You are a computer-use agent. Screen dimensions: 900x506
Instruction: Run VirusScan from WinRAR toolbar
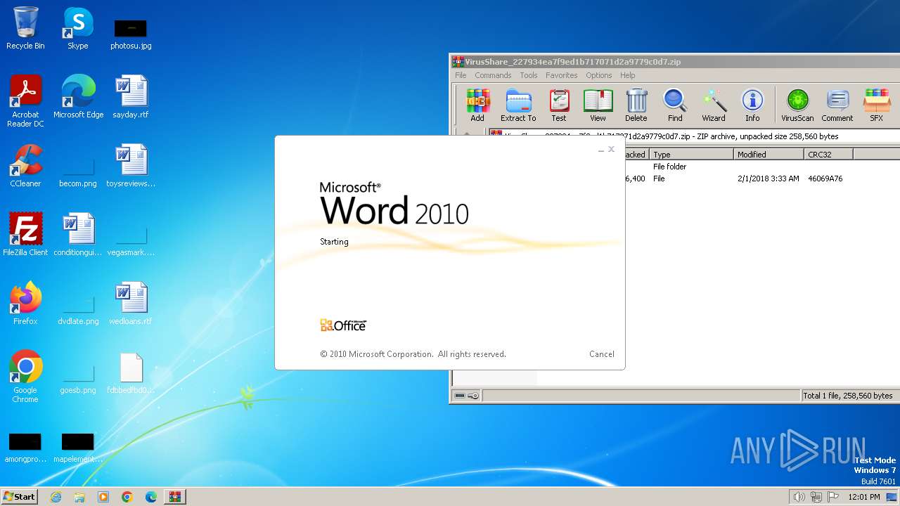797,105
